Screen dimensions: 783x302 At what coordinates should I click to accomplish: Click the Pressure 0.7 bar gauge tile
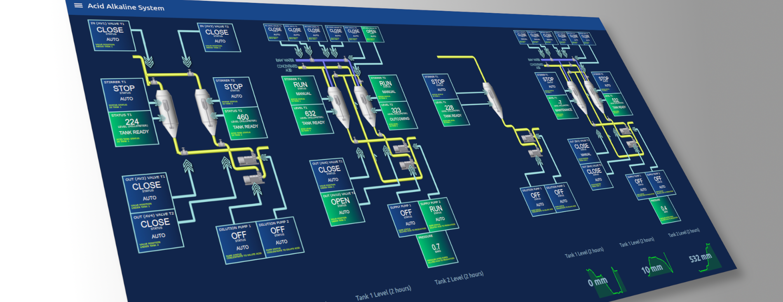(437, 249)
